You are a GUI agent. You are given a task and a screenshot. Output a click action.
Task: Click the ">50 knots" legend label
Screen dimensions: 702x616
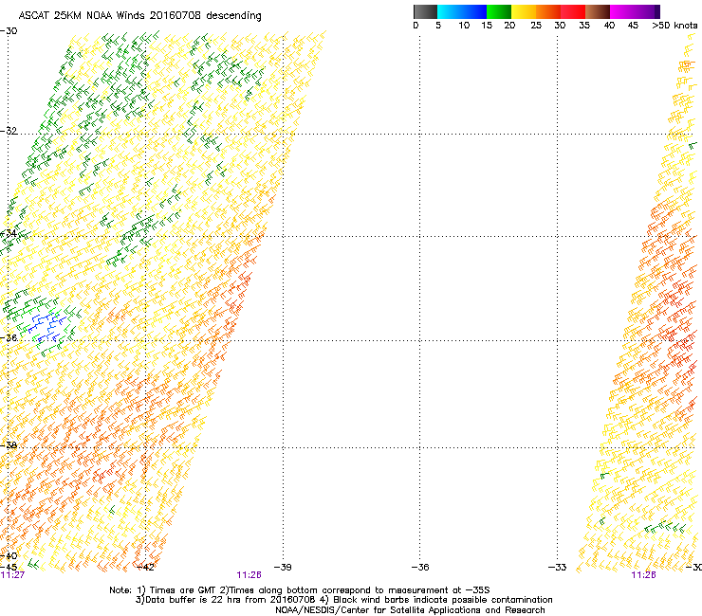click(x=674, y=26)
